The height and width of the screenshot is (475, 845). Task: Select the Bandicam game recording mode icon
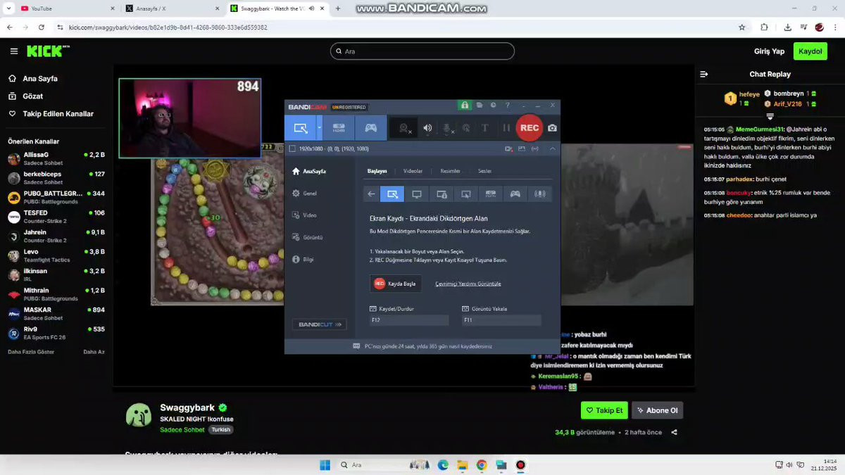pyautogui.click(x=370, y=128)
